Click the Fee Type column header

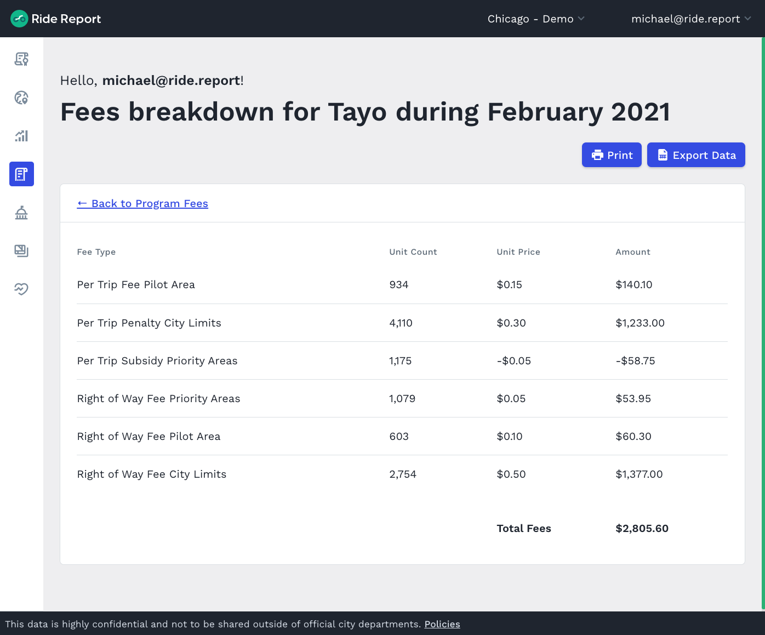[96, 252]
